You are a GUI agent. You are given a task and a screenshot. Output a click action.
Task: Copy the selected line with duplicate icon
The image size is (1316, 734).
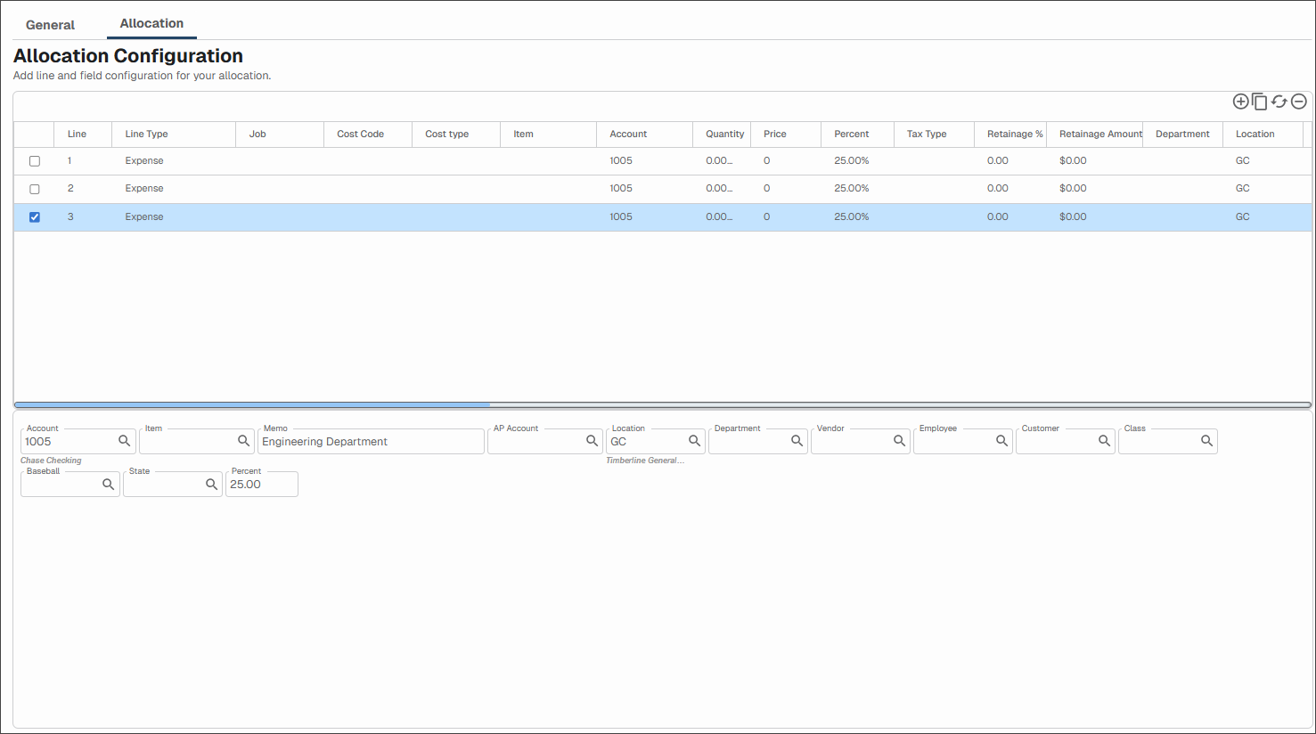click(x=1259, y=102)
